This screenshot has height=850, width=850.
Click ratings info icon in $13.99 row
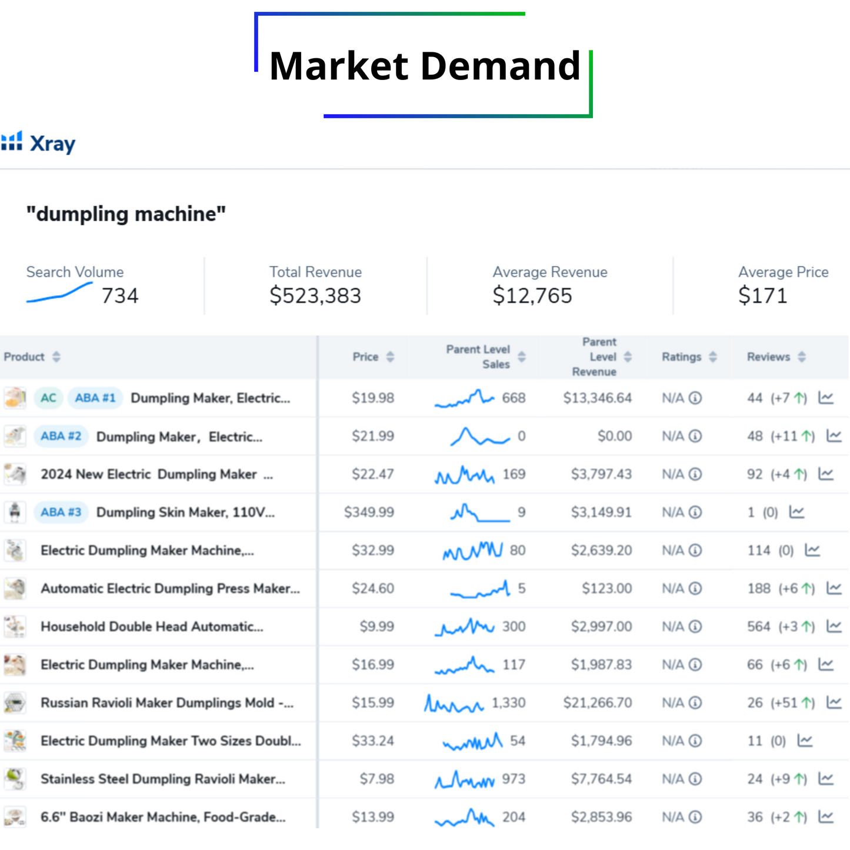tap(695, 817)
